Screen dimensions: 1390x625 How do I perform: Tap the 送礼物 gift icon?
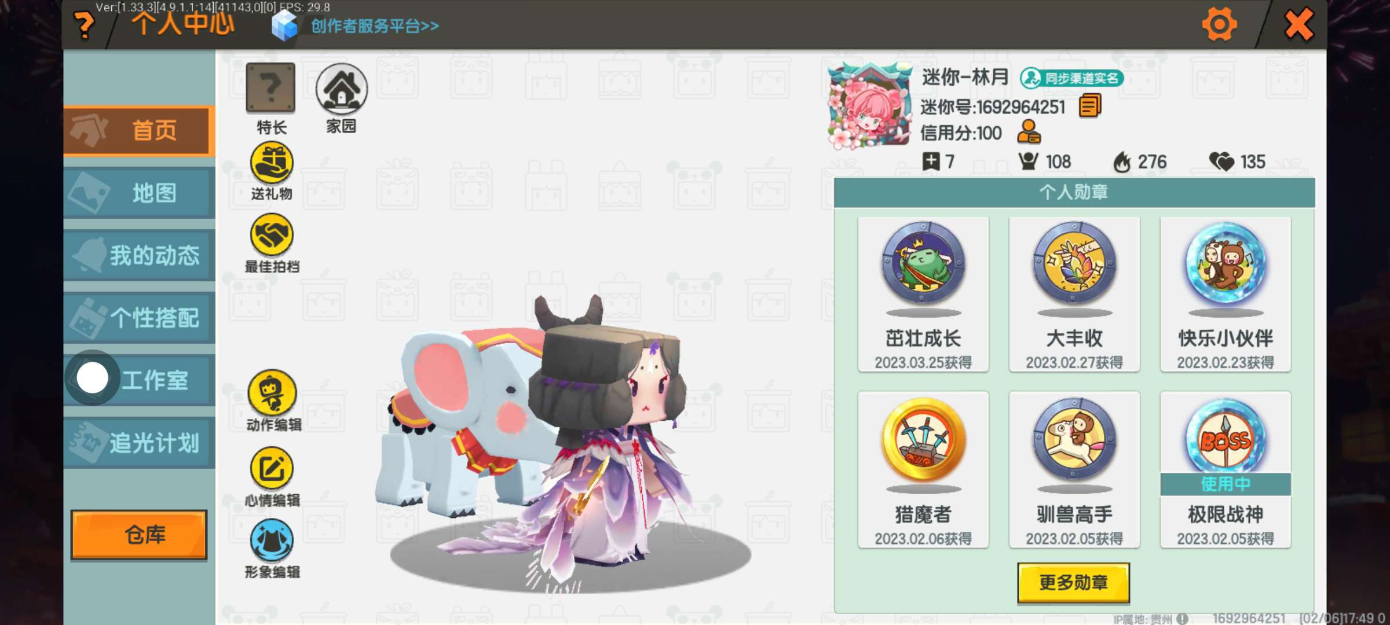pos(271,163)
